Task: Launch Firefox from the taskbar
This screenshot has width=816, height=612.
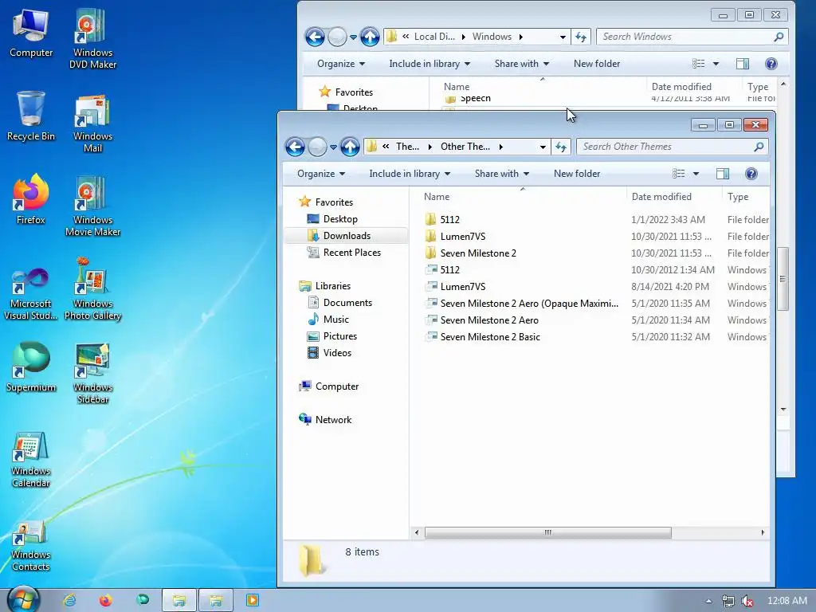Action: pos(106,600)
